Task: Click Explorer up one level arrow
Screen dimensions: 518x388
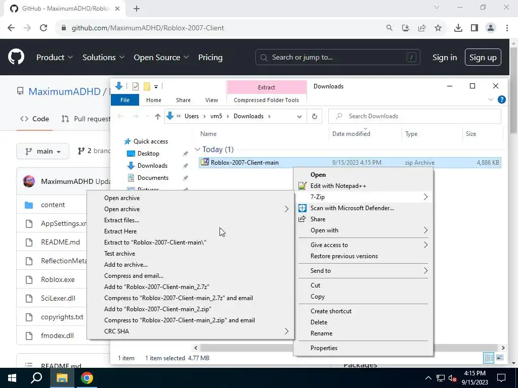Action: pyautogui.click(x=158, y=116)
